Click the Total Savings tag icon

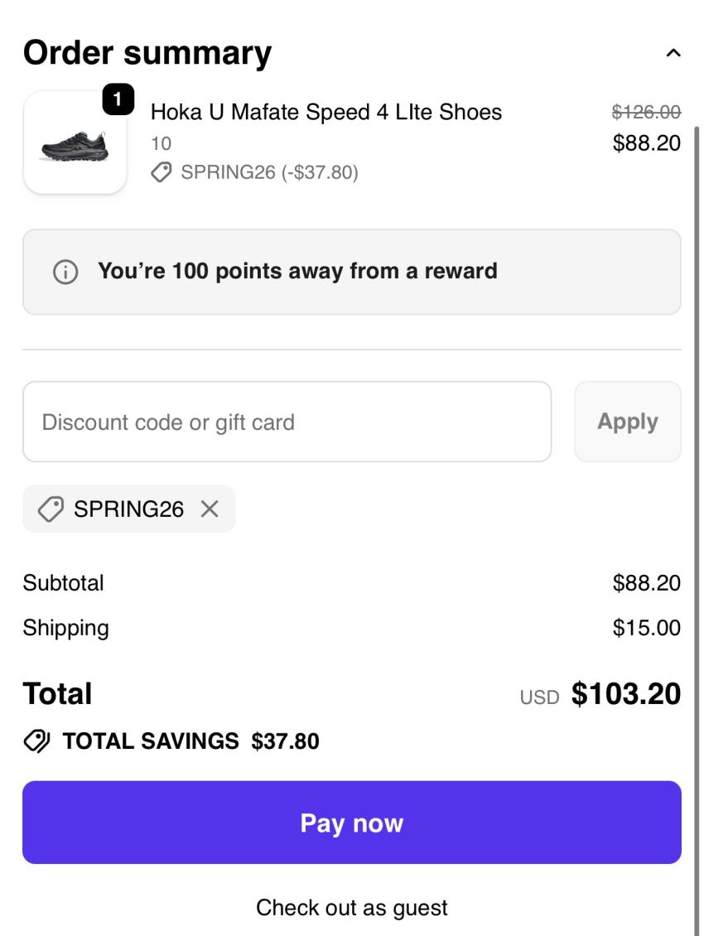point(37,741)
